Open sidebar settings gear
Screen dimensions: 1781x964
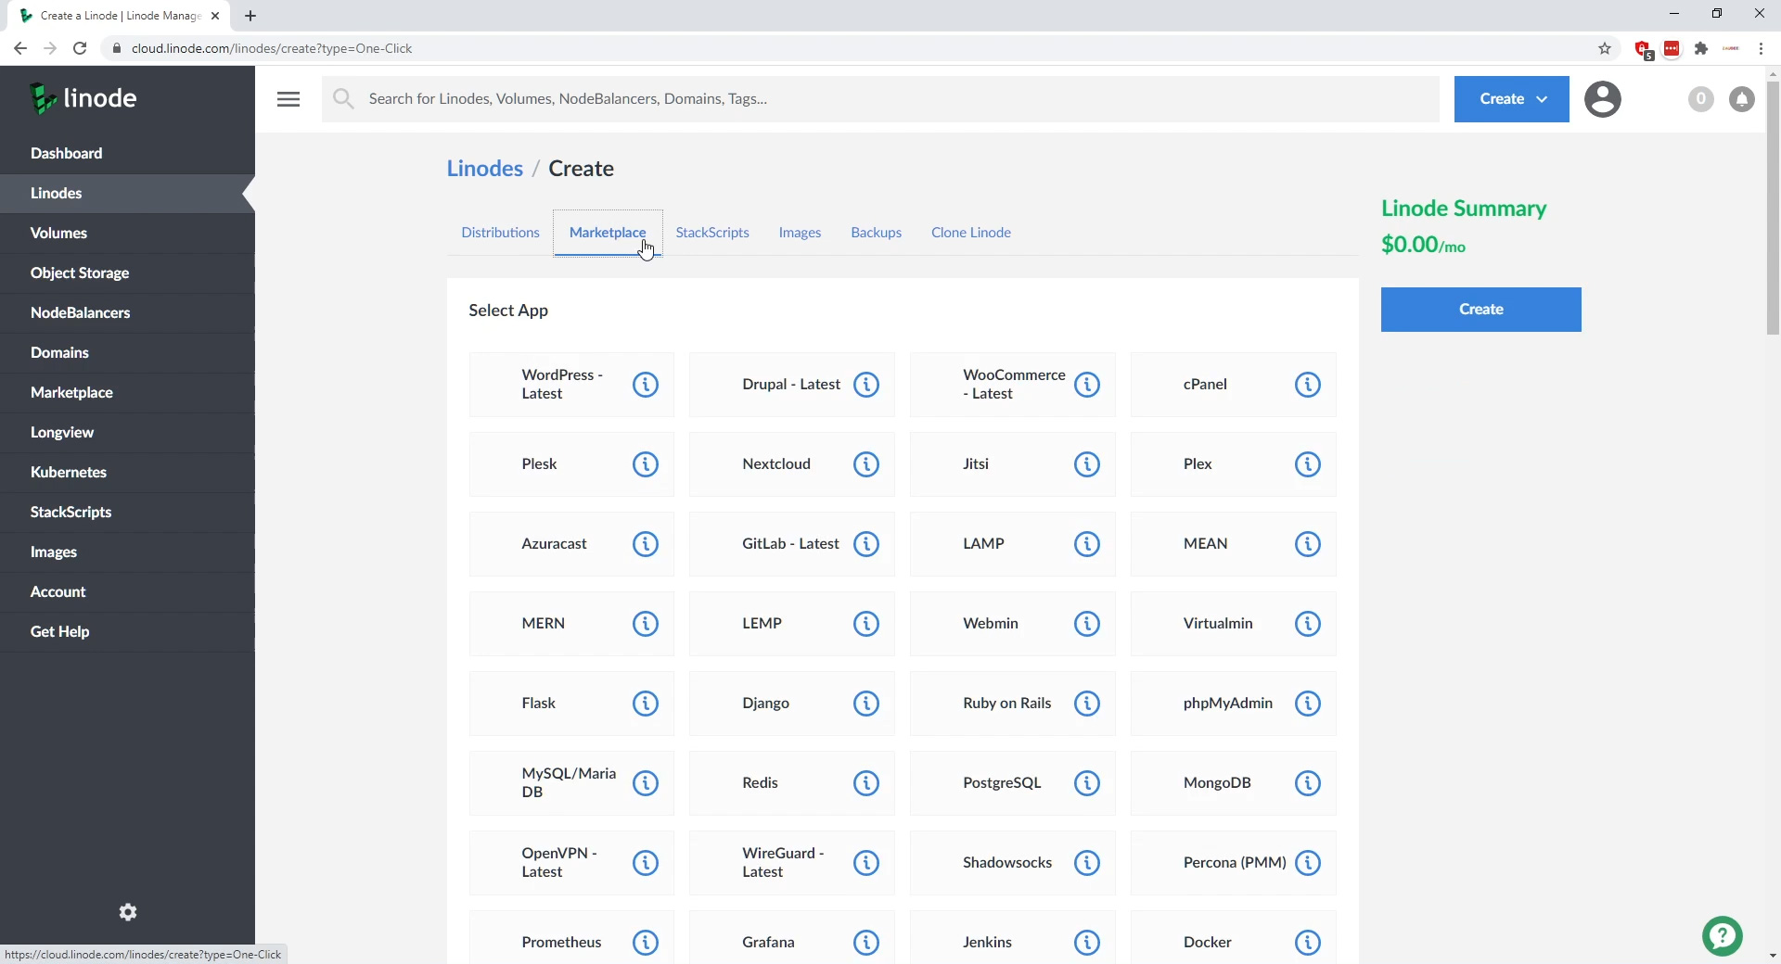coord(128,912)
